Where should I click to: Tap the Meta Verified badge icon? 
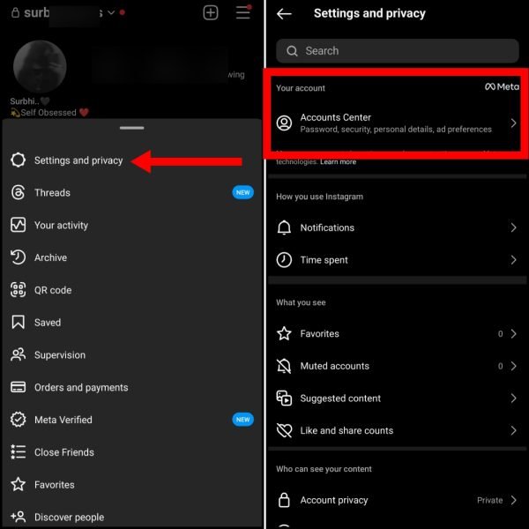(18, 420)
